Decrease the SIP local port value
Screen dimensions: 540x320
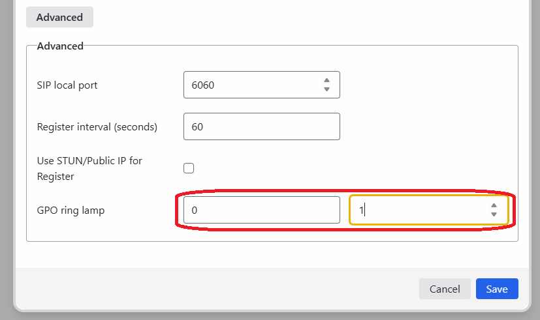click(x=326, y=89)
